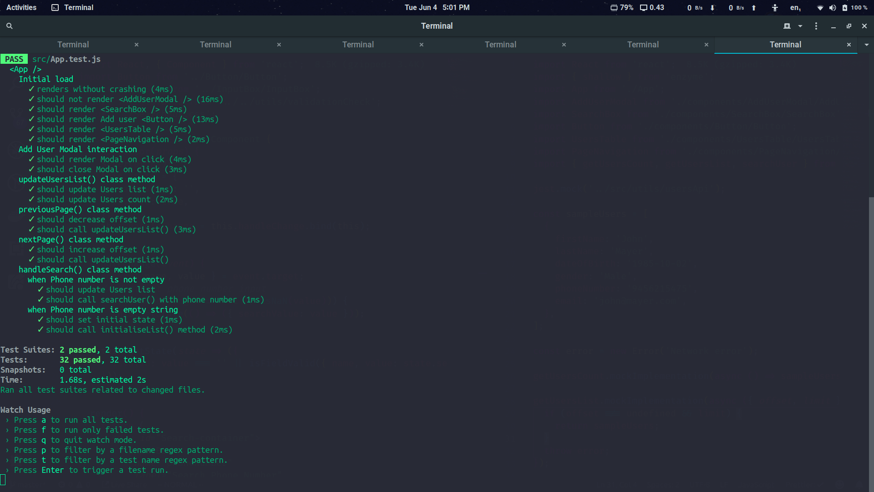Expand the tab list dropdown arrow

(x=866, y=45)
